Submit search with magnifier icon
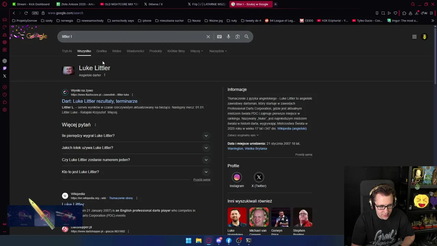This screenshot has height=246, width=437. pyautogui.click(x=246, y=37)
